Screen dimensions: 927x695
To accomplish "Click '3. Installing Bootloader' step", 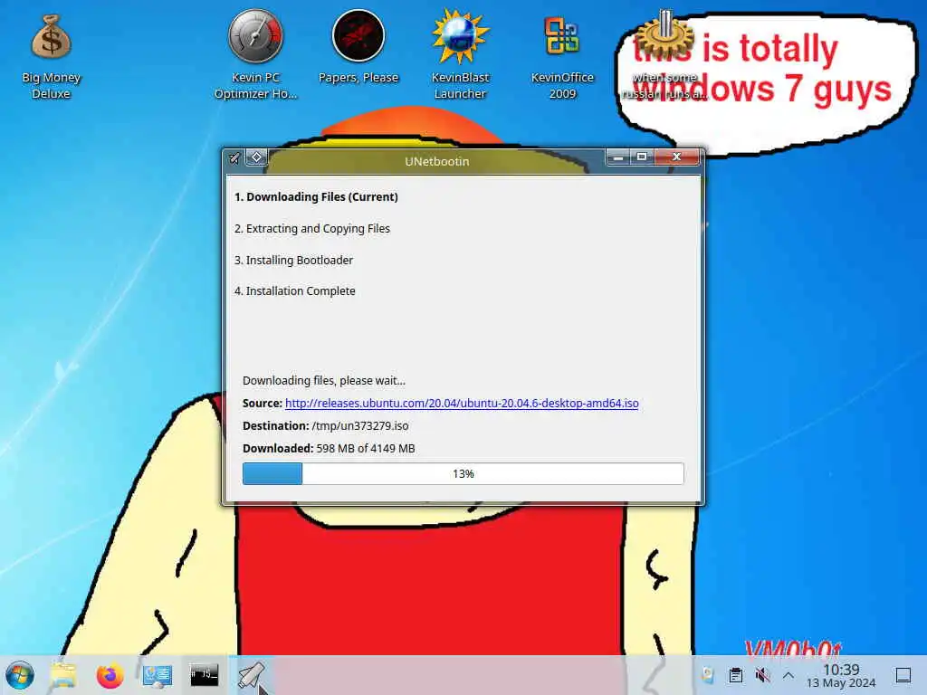I will click(x=294, y=260).
